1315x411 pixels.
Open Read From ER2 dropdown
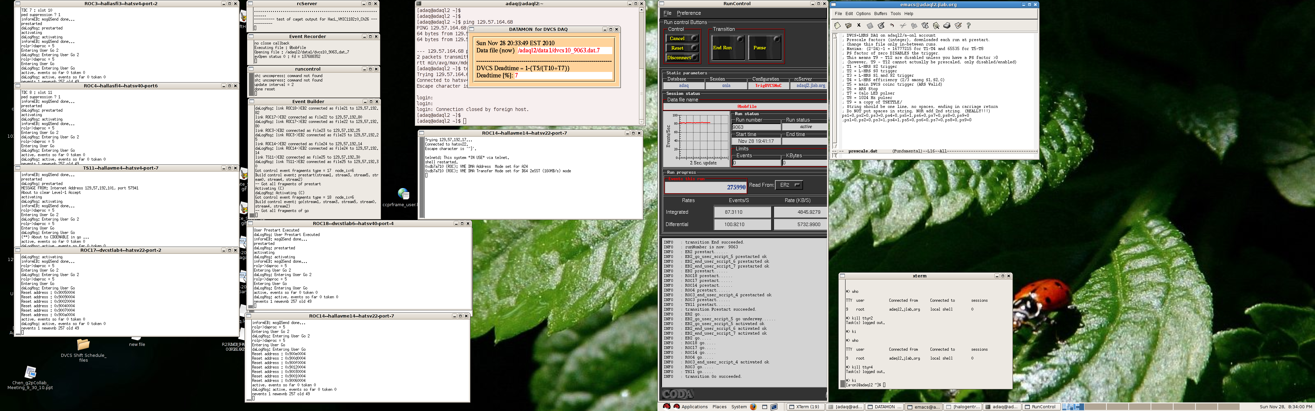click(789, 185)
